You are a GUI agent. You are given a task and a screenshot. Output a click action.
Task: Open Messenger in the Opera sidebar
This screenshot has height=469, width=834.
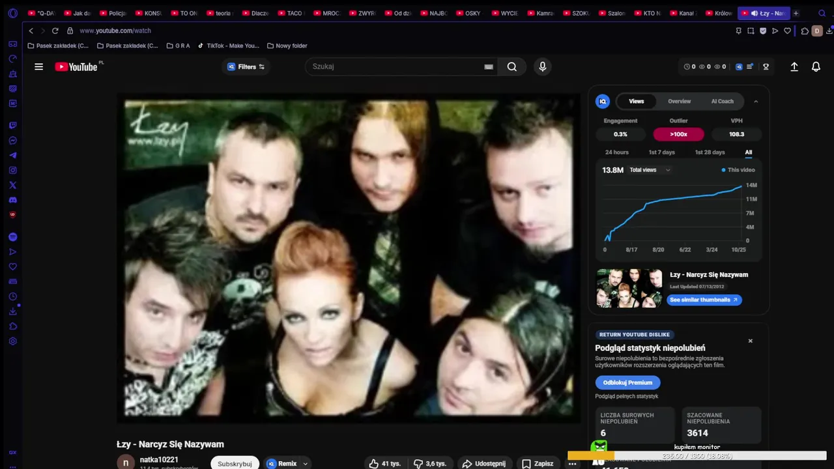coord(12,141)
